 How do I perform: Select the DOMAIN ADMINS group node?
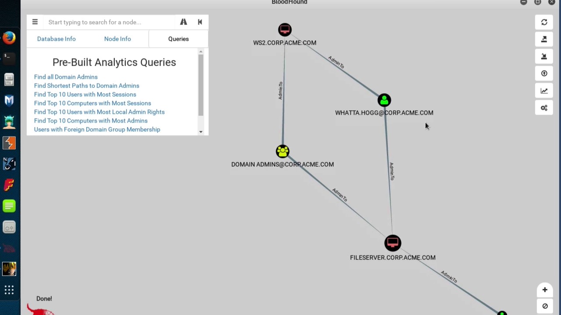tap(283, 152)
